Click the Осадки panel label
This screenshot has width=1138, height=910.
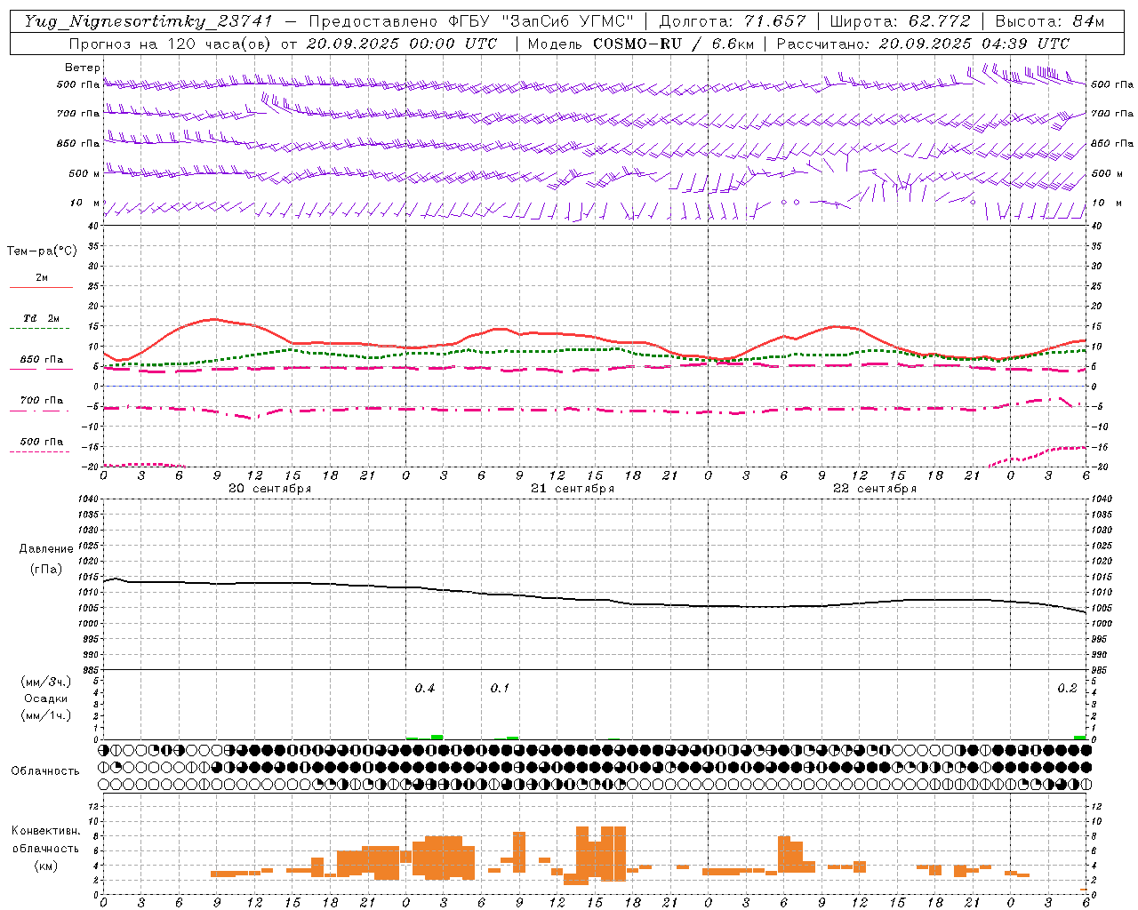[x=46, y=699]
